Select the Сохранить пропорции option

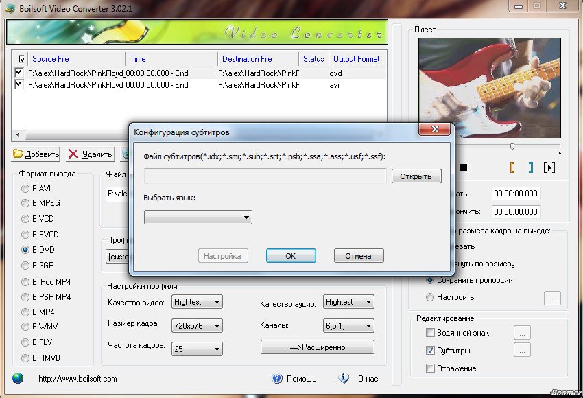pos(430,280)
